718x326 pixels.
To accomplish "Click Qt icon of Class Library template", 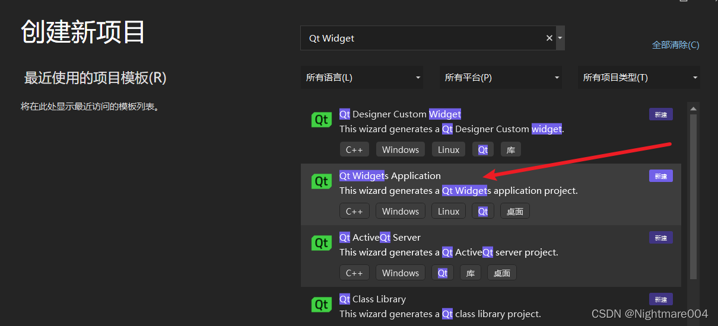I will tap(321, 305).
